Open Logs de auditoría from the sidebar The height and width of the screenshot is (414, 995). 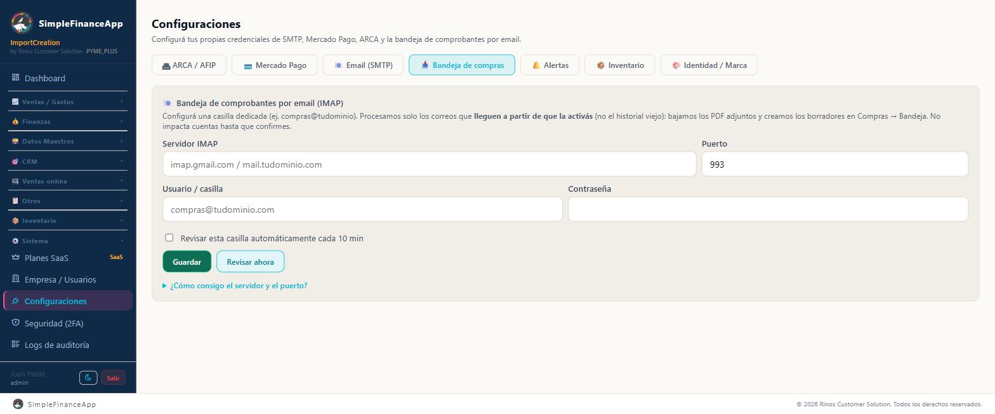pyautogui.click(x=68, y=345)
